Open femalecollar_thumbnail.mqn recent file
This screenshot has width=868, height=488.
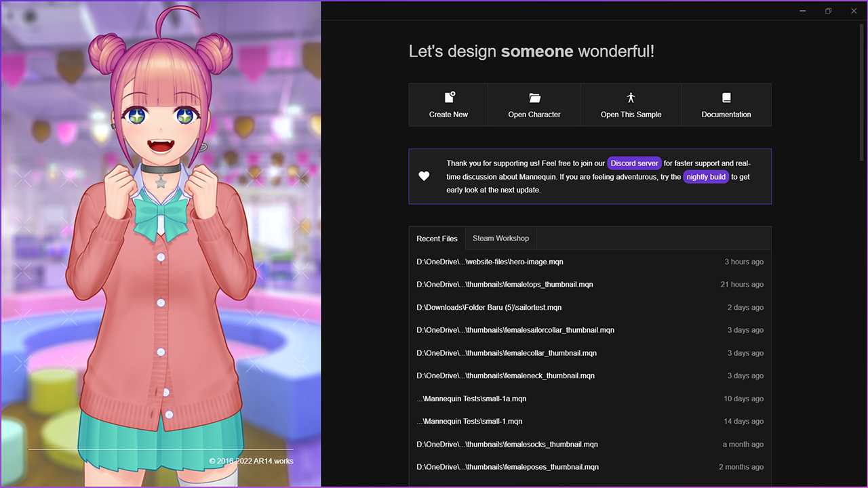pyautogui.click(x=590, y=353)
